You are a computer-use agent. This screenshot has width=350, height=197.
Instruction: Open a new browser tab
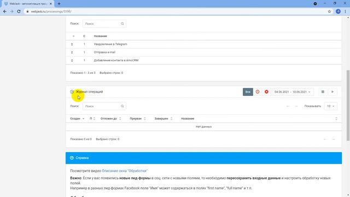point(59,4)
